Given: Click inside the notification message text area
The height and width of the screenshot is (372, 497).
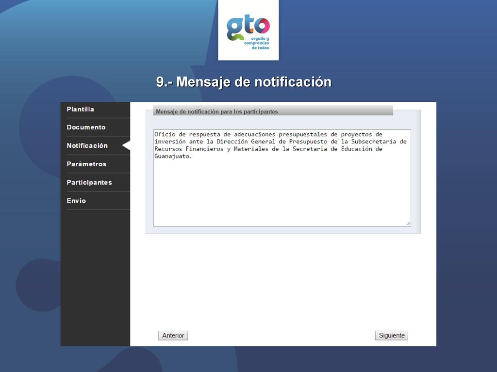Looking at the screenshot, I should (x=282, y=178).
